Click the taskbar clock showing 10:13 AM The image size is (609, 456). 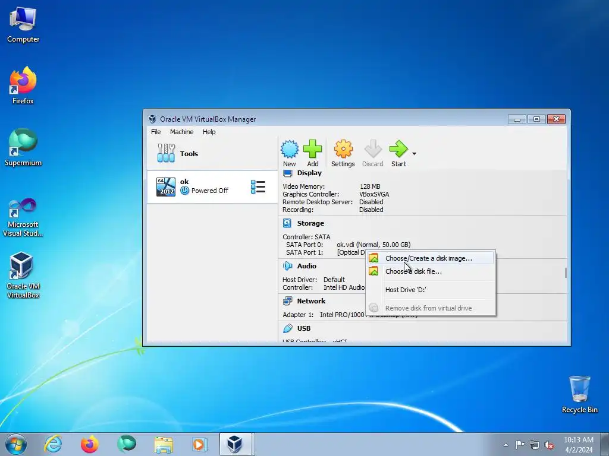(x=578, y=445)
